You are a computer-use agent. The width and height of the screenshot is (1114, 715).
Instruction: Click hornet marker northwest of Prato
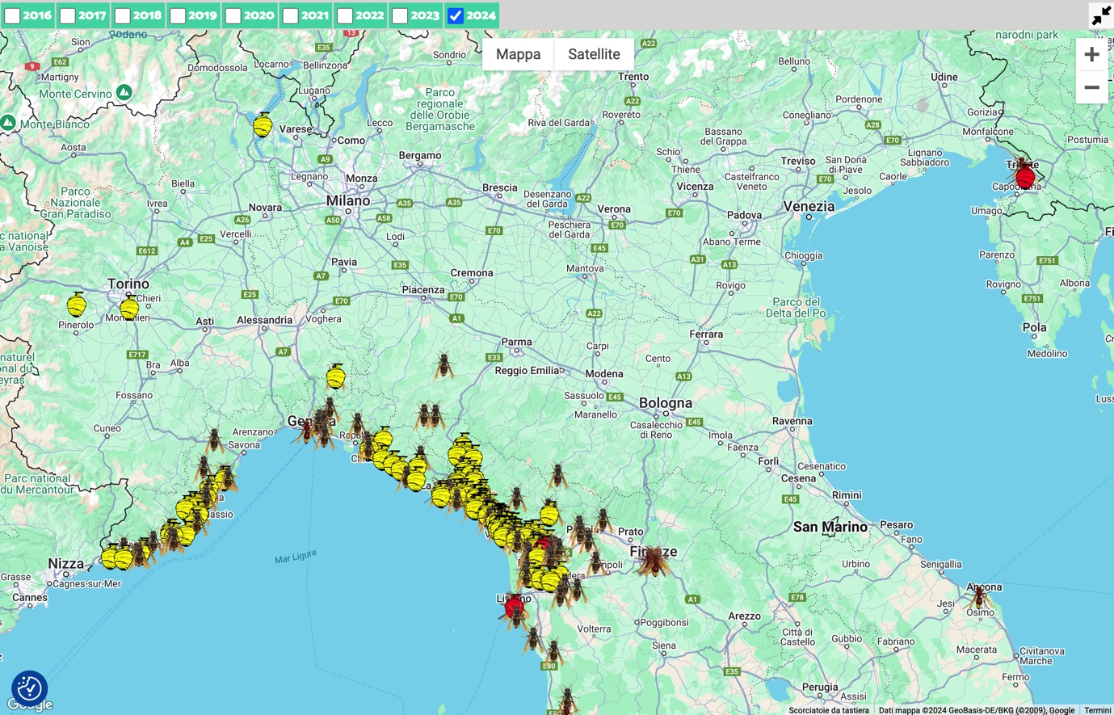click(x=603, y=521)
